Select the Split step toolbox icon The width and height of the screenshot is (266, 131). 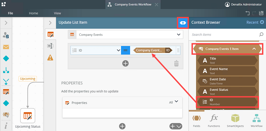click(x=6, y=70)
